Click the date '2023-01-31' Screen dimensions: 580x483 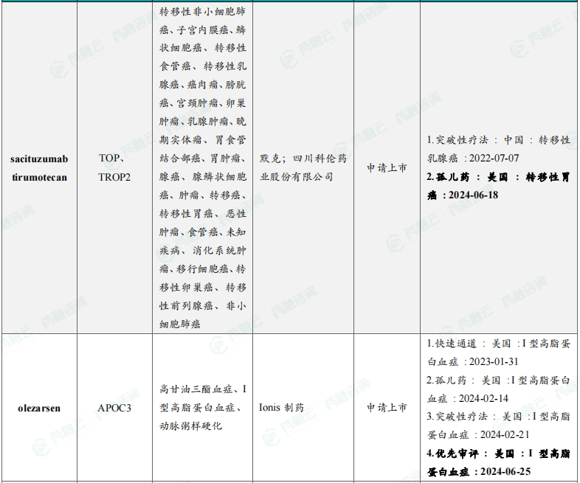point(494,361)
